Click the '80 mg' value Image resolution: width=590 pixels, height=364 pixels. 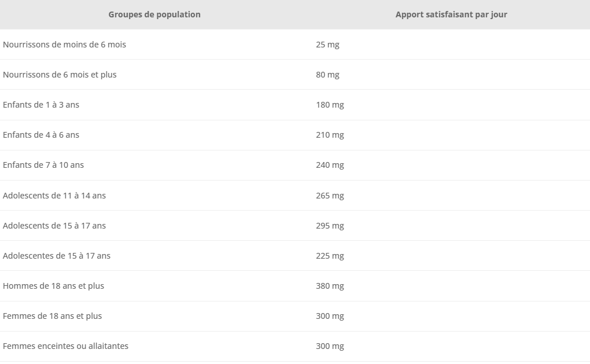coord(327,75)
